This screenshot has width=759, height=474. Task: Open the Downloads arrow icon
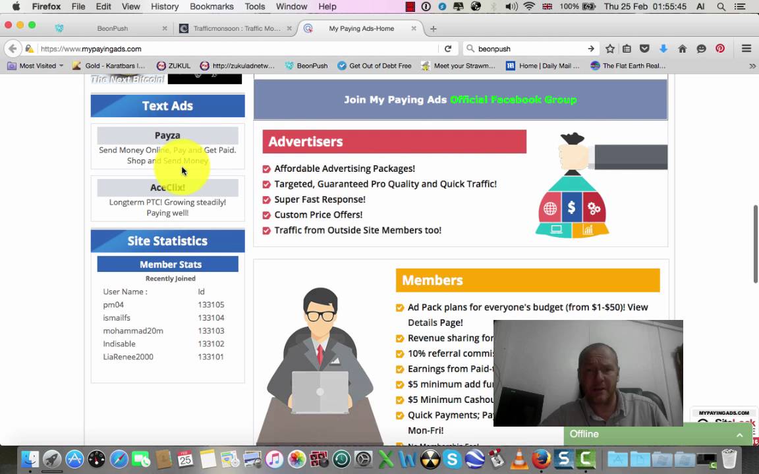[663, 49]
